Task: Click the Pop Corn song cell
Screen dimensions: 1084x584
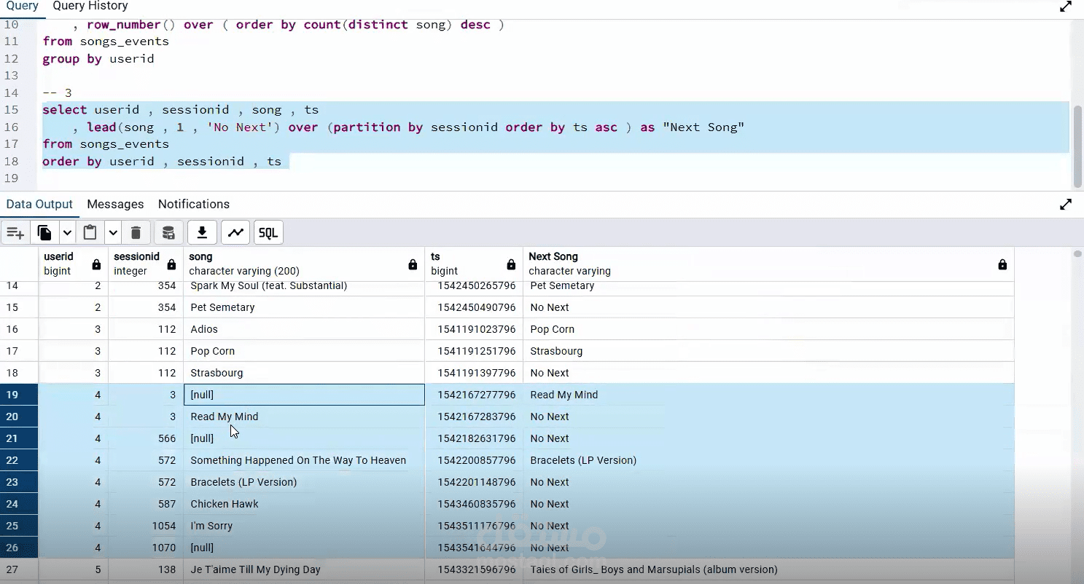Action: (304, 351)
